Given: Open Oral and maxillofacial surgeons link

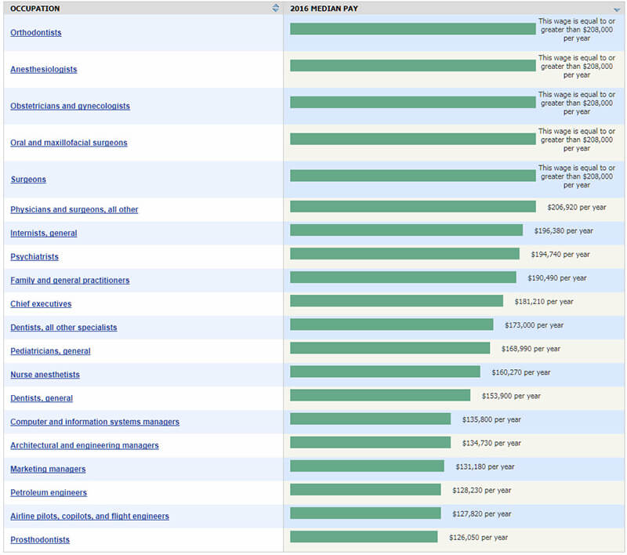Looking at the screenshot, I should 69,143.
